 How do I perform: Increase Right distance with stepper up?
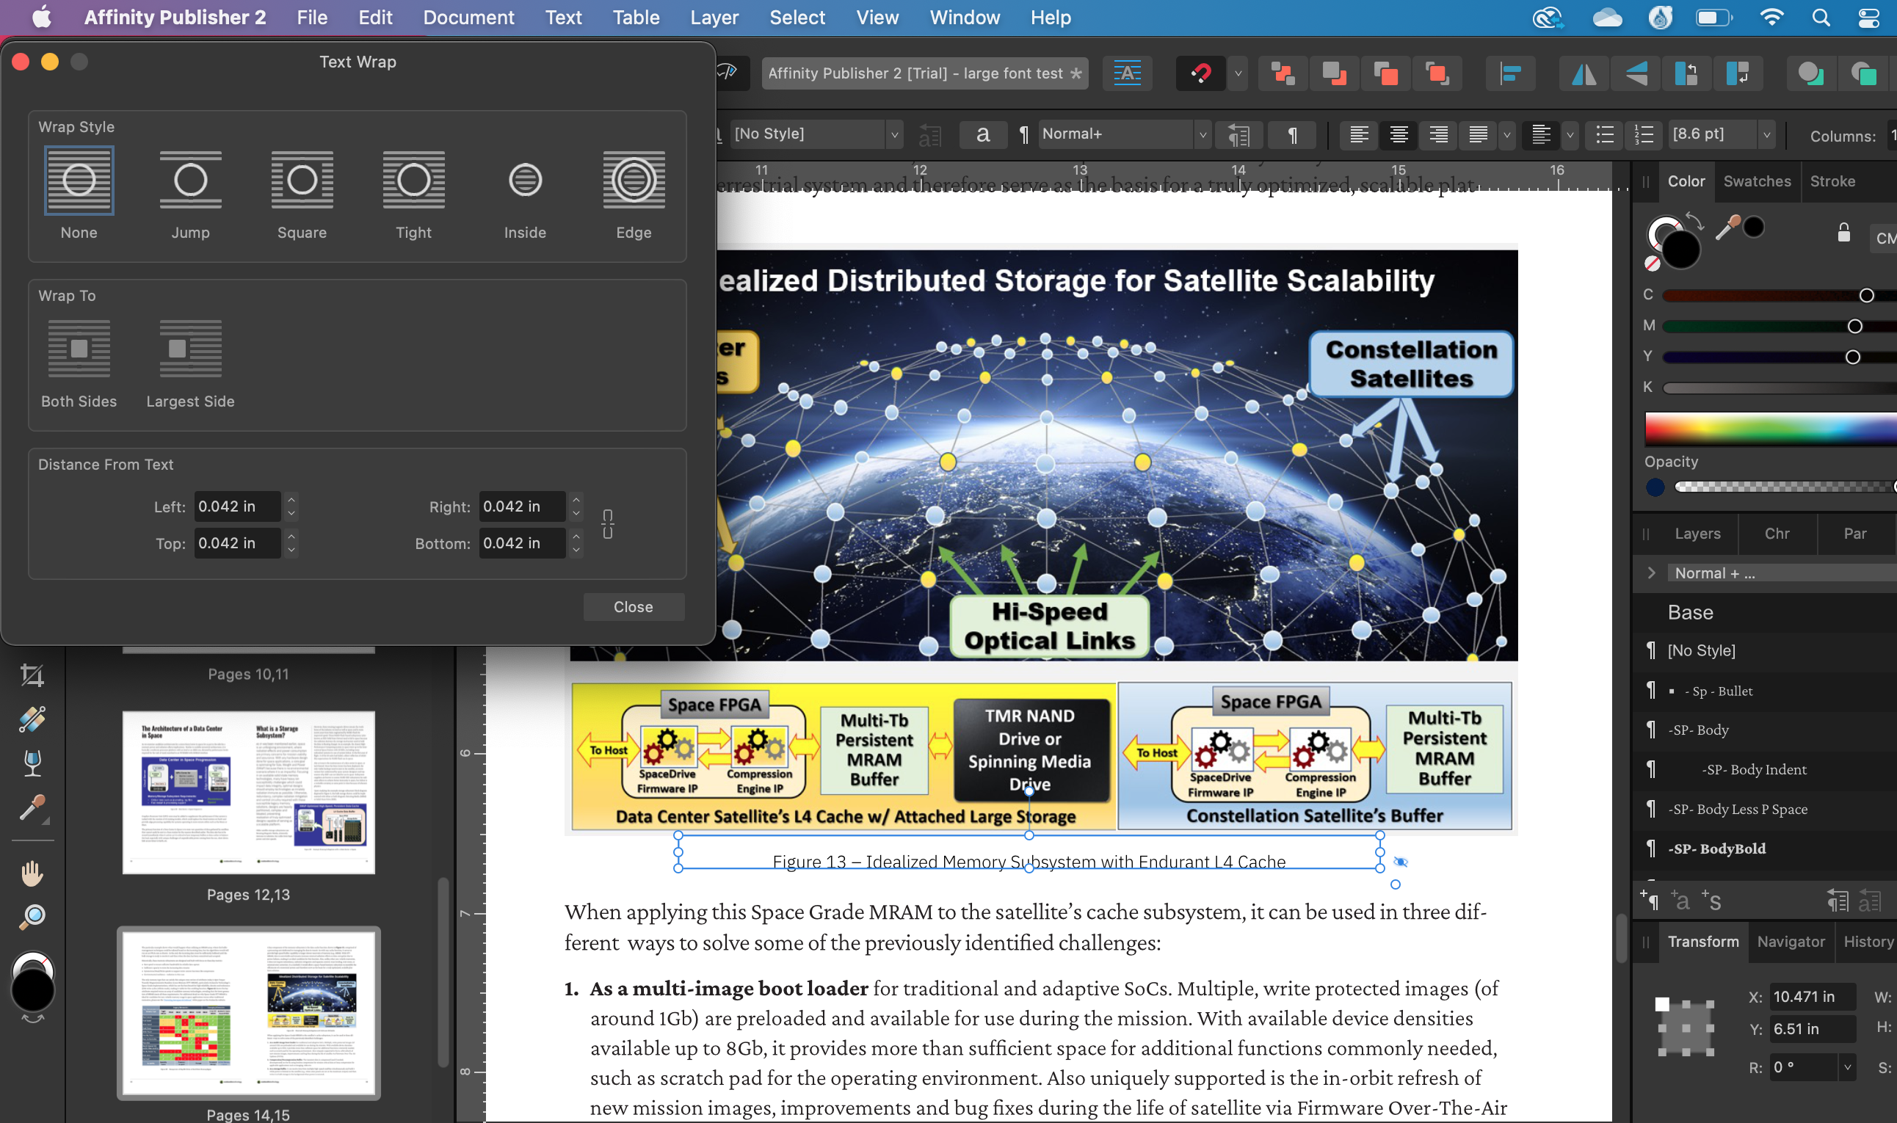coord(576,499)
